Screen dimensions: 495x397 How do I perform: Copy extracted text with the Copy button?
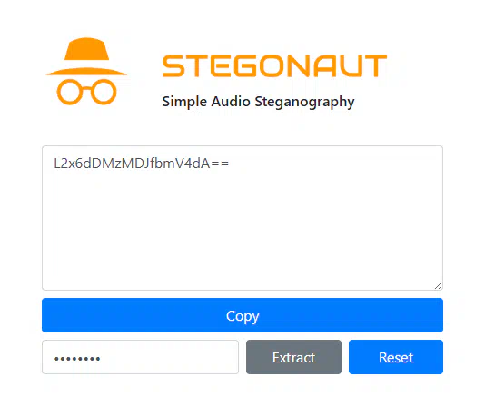(243, 315)
